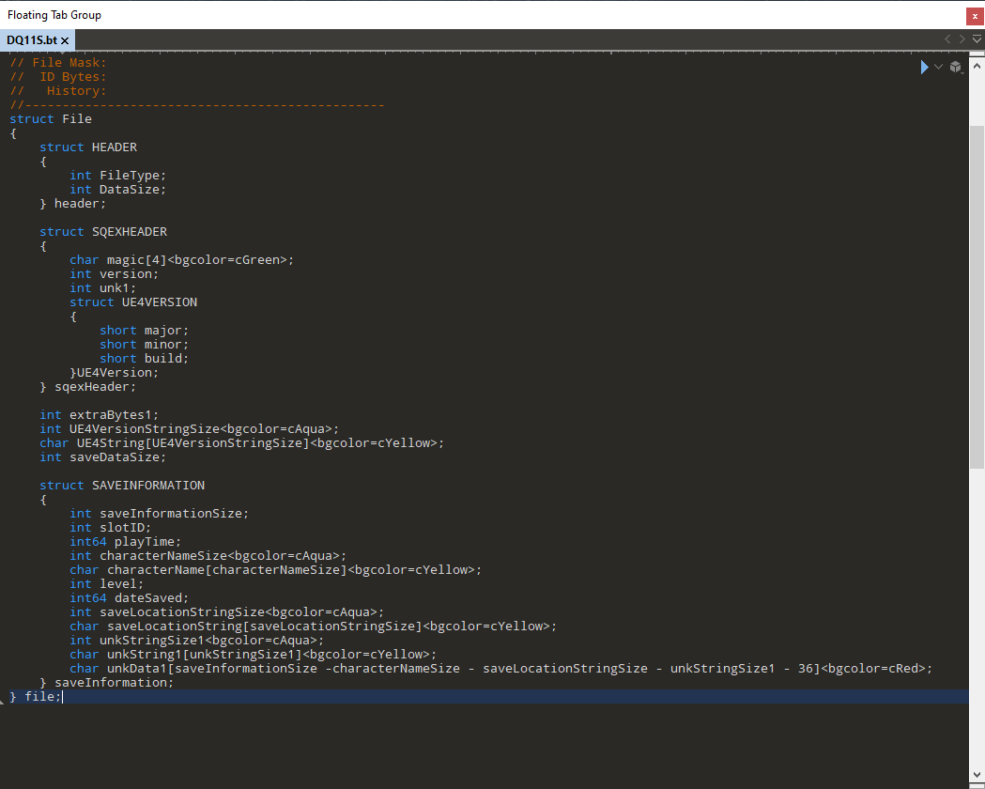985x789 pixels.
Task: Click the '} saveInformation;' line
Action: 106,682
